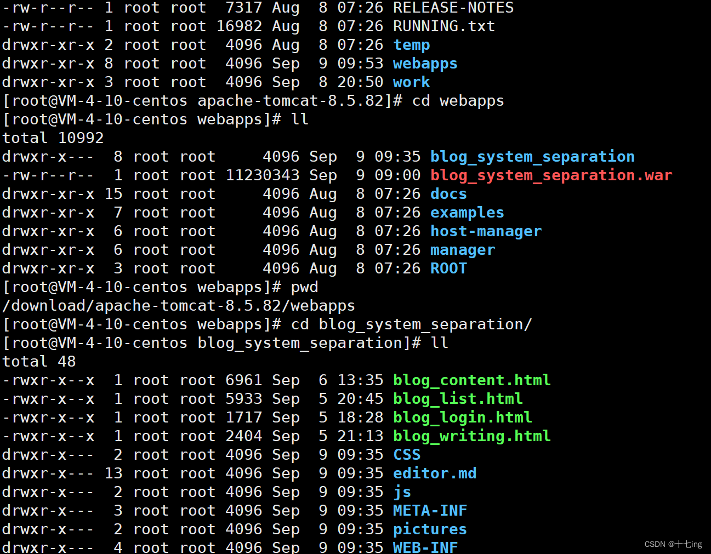Click the permissions '-rwxr-x--x' of blog_content.html
This screenshot has width=711, height=554.
point(48,380)
